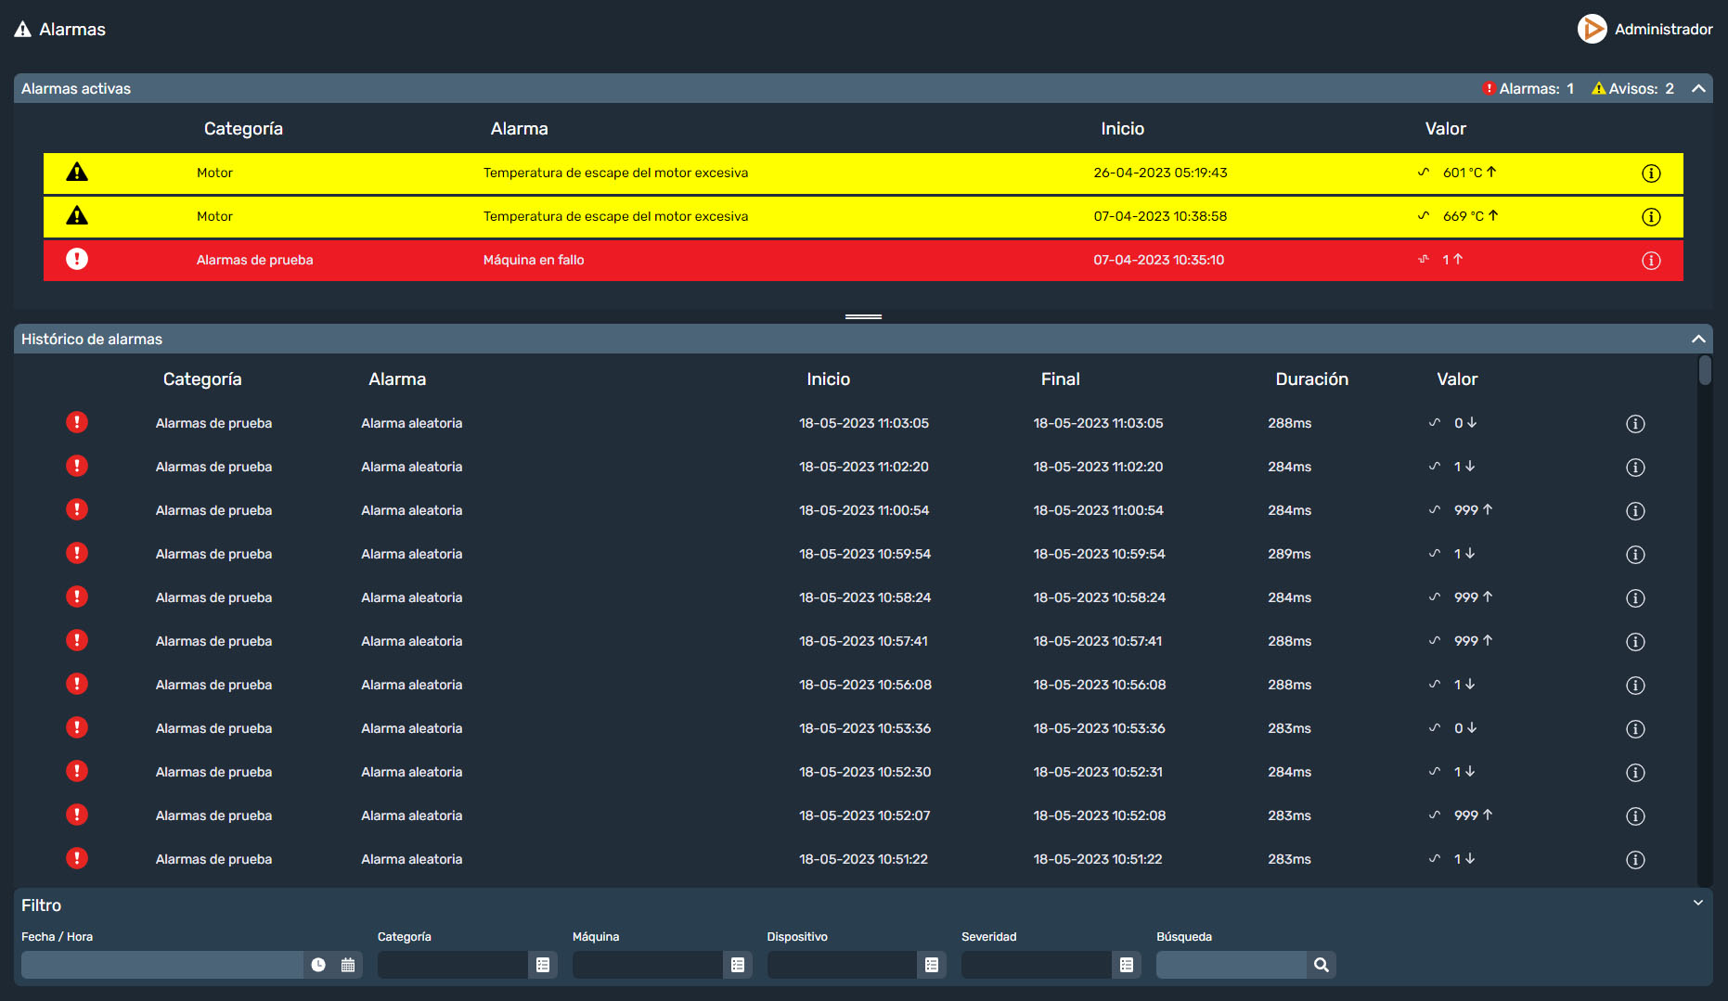
Task: Collapse the Histórico de alarmas panel
Action: [x=1698, y=339]
